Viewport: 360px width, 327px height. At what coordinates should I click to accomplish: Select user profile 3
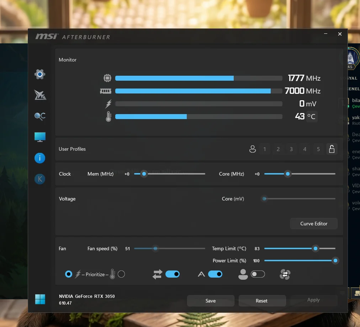click(x=291, y=149)
